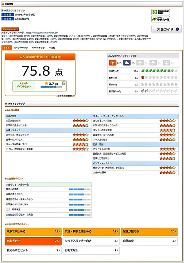Screen dimensions: 184x263
Task: Click the 参加人数に見合ったコース row label
Action: [105, 126]
